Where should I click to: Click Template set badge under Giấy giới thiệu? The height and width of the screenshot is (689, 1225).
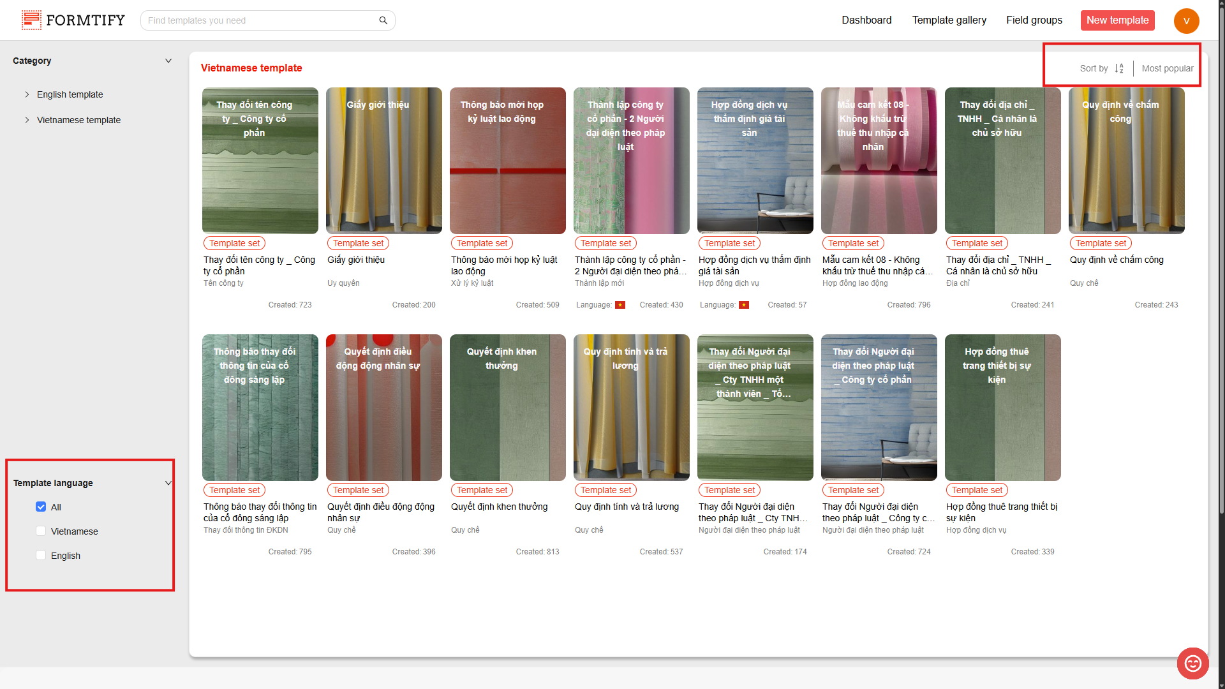tap(358, 243)
